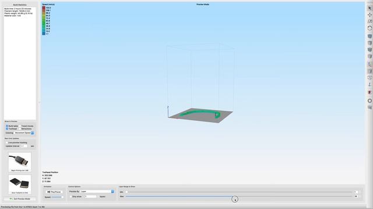Click Begin Printing over USB button

tap(20, 163)
